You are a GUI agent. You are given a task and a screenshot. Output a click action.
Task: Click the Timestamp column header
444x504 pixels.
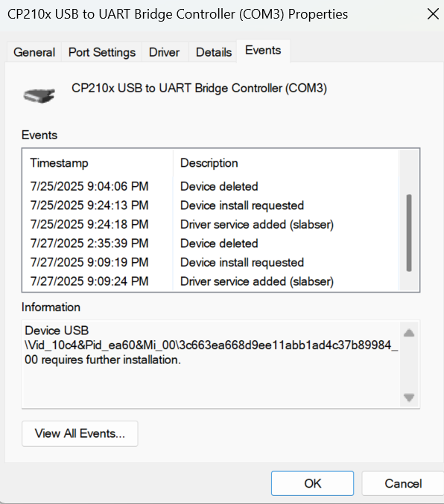(x=98, y=163)
